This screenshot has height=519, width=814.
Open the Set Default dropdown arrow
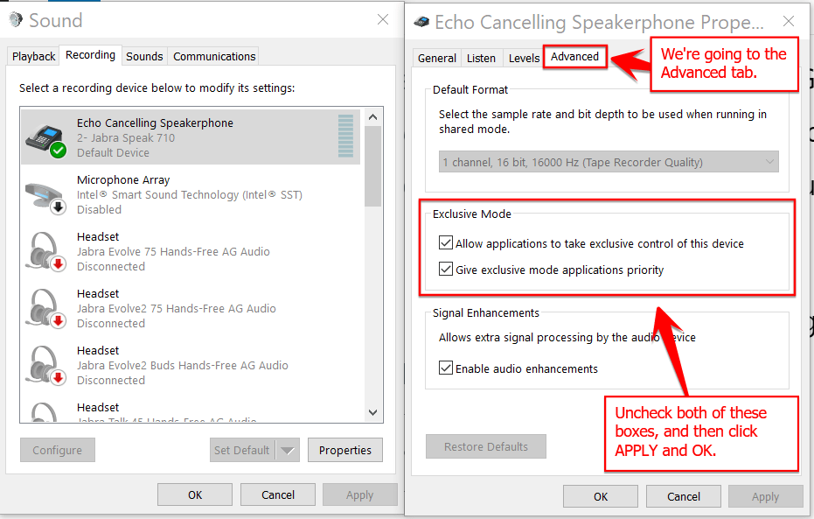289,450
